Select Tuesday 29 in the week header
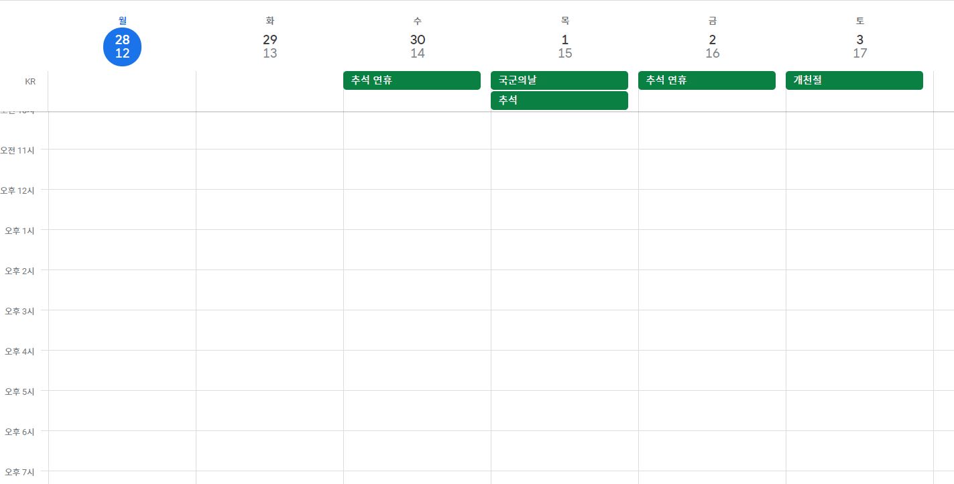 [x=270, y=47]
